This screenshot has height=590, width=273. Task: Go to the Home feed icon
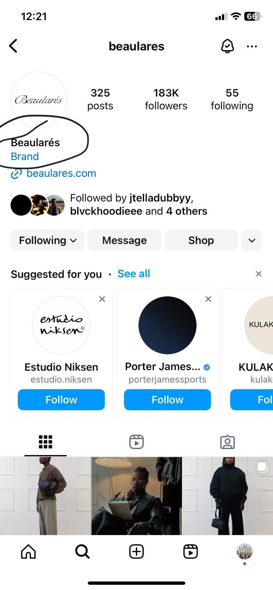28,552
